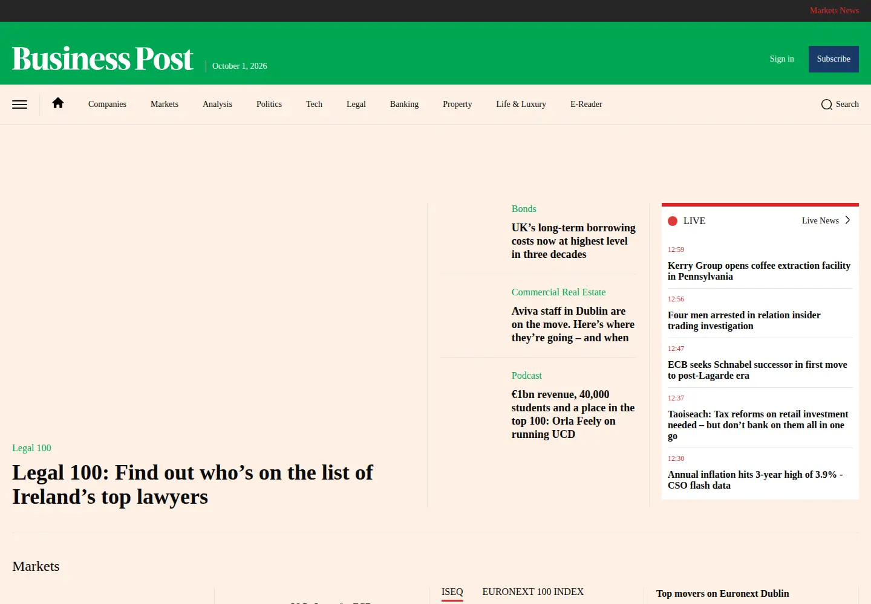Click the Sign in link
This screenshot has height=604, width=871.
(781, 59)
